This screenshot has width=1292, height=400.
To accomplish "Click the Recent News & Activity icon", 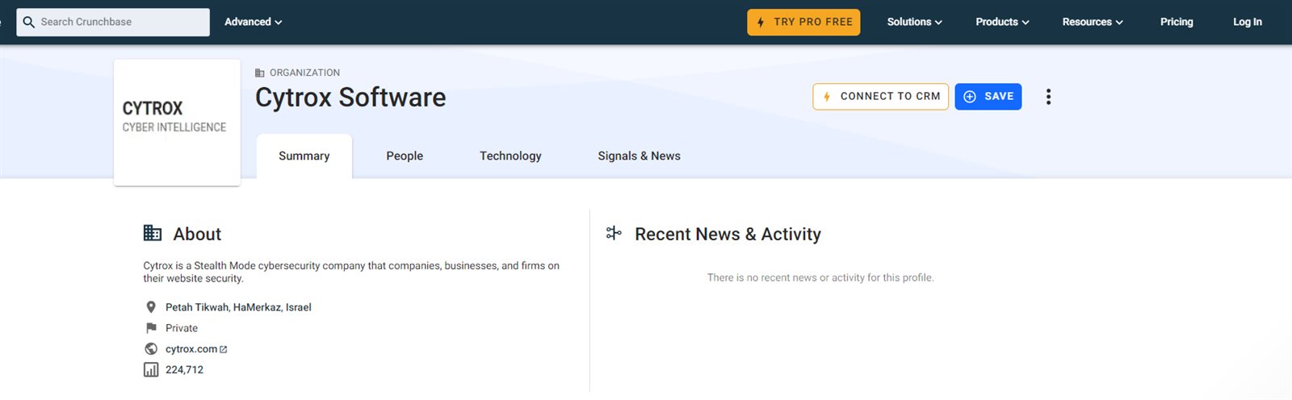I will pos(614,233).
